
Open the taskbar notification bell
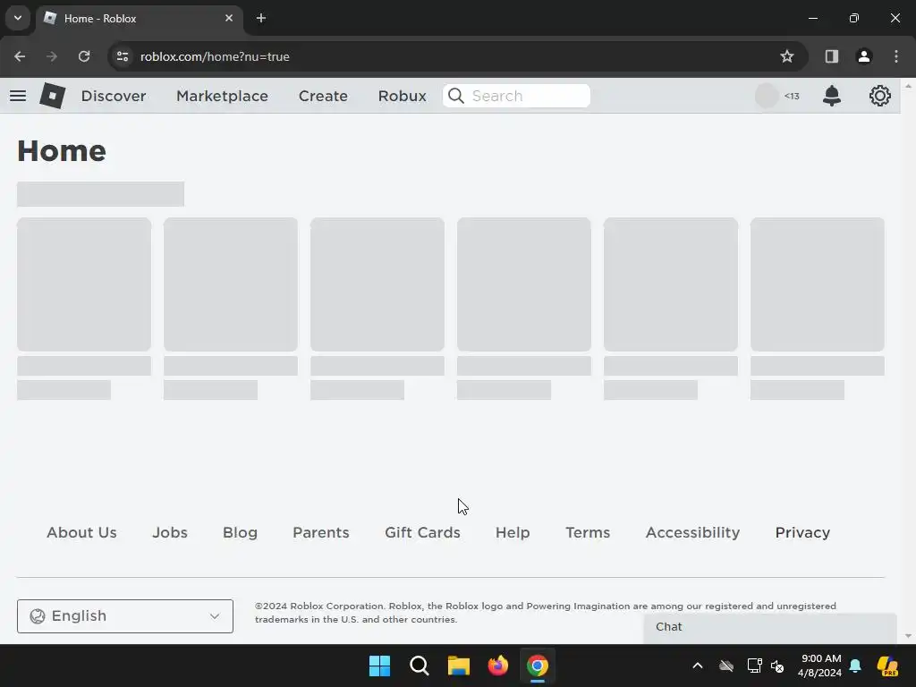pyautogui.click(x=855, y=666)
